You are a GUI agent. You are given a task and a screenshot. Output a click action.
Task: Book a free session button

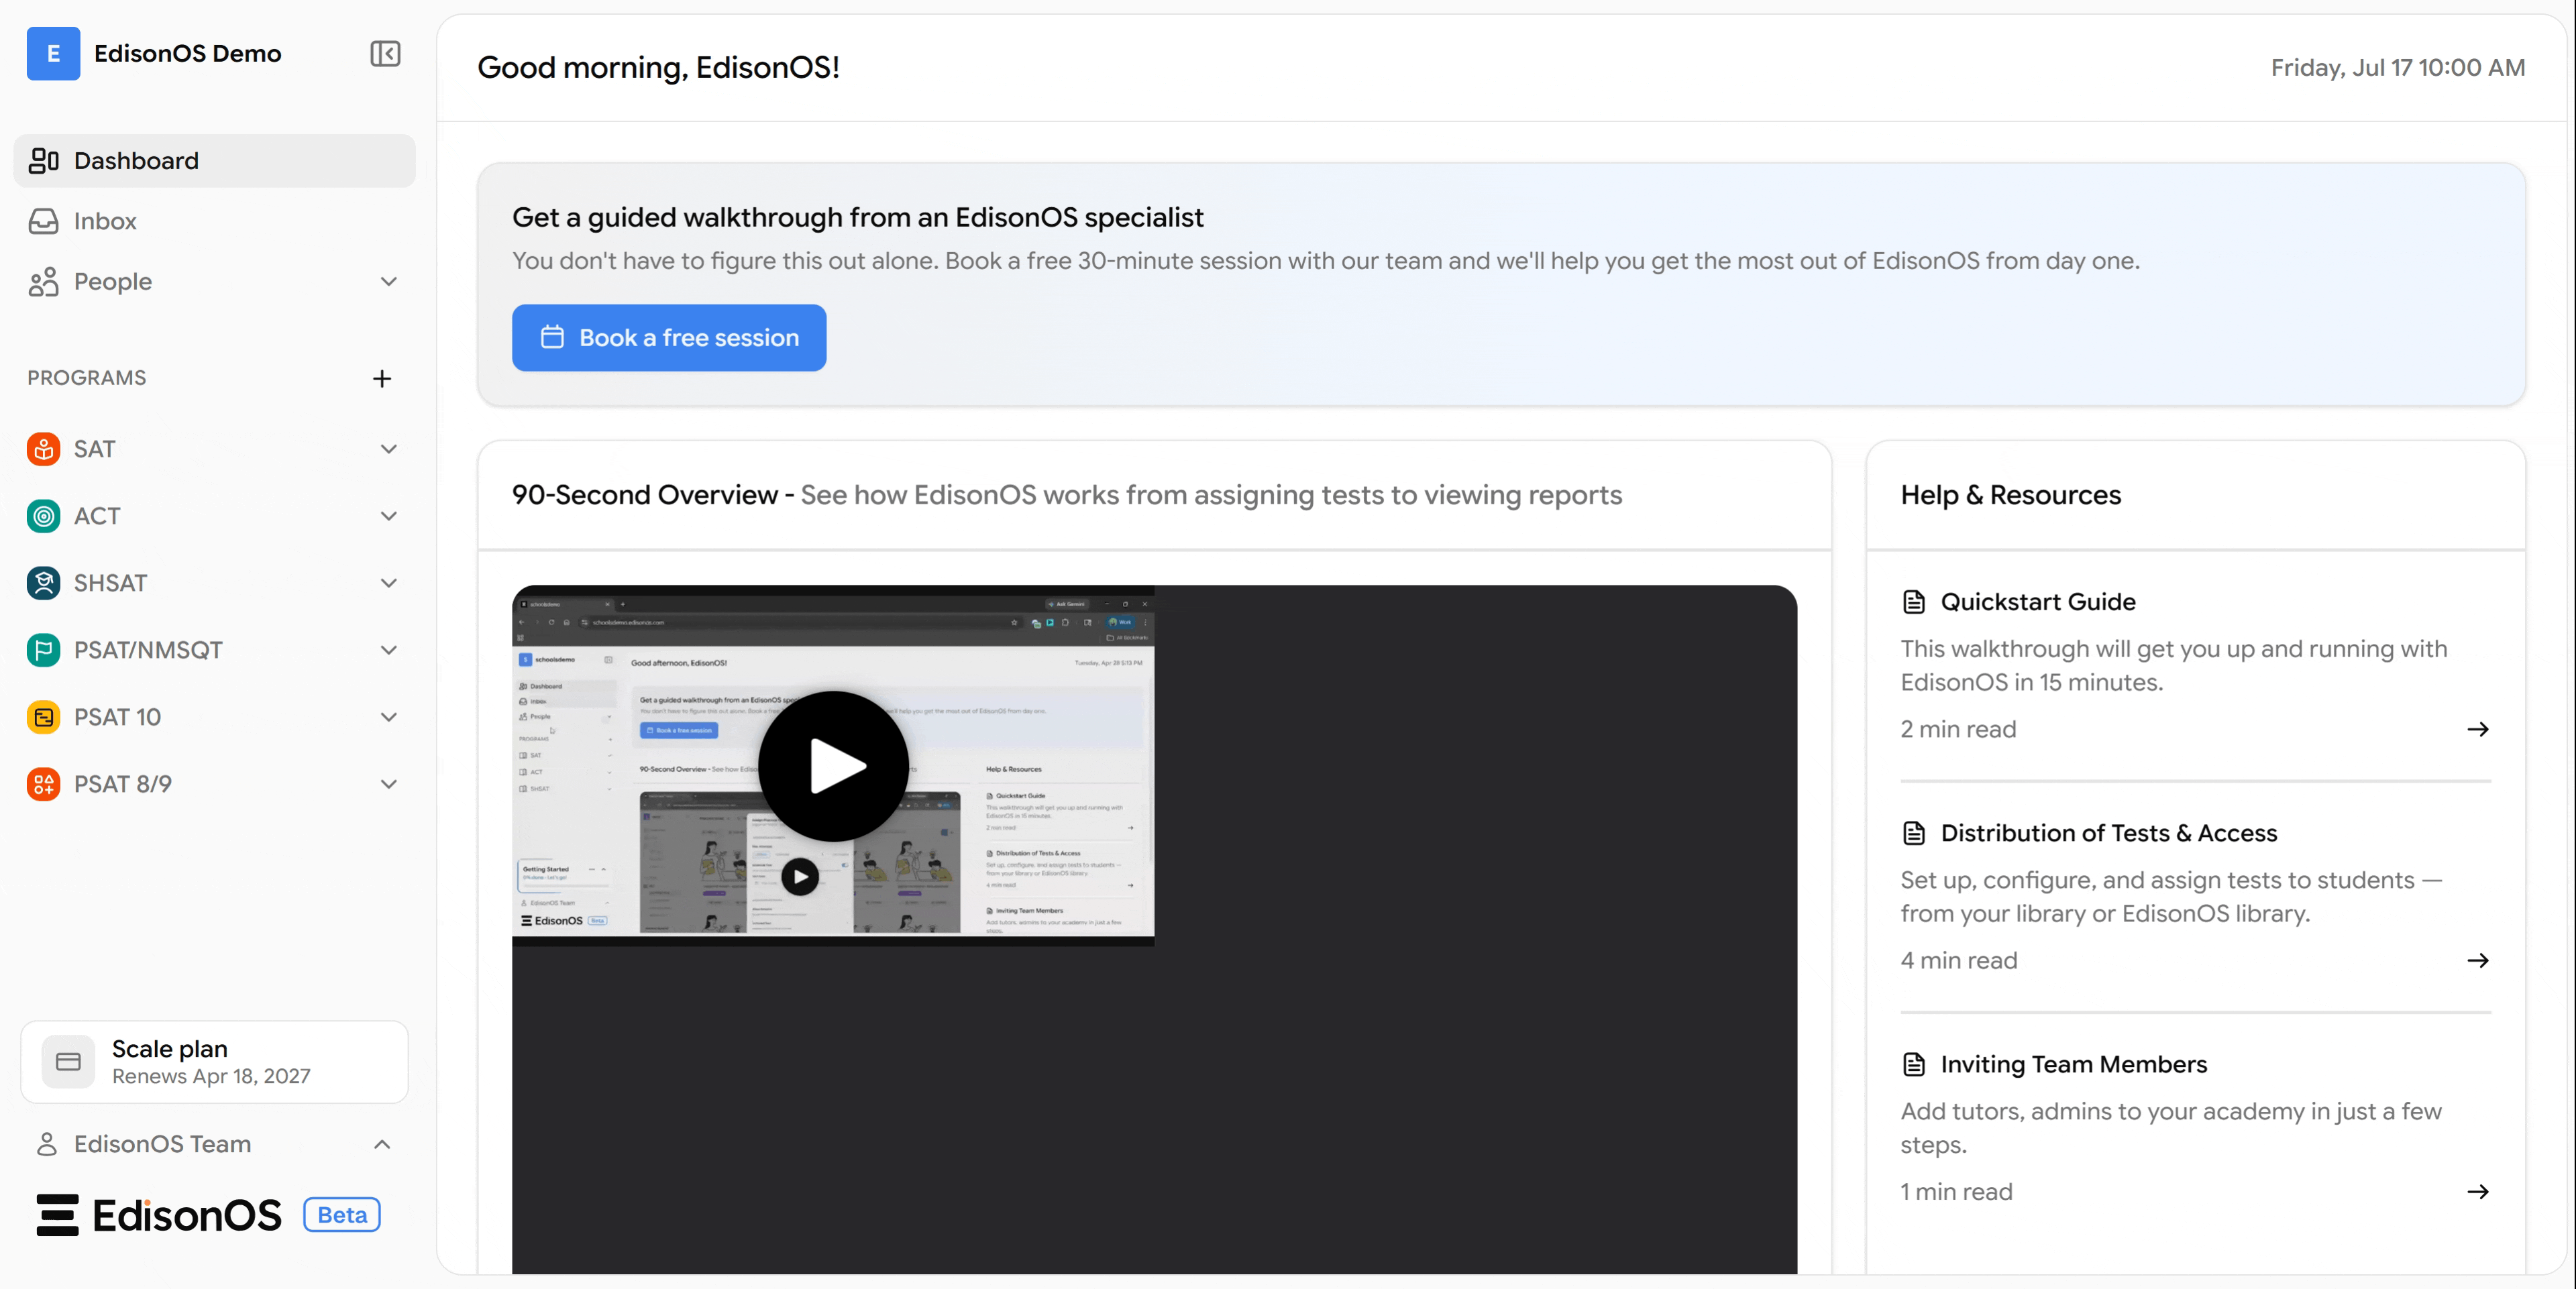pos(669,338)
